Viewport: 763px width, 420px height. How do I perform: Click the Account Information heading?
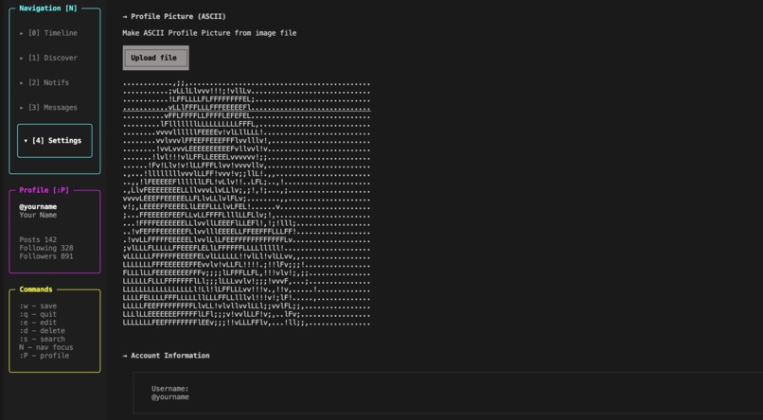(166, 356)
